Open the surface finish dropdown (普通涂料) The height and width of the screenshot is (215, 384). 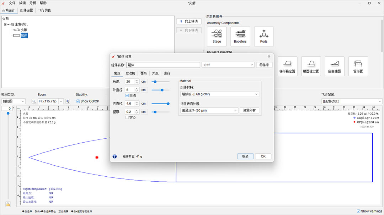pyautogui.click(x=209, y=111)
